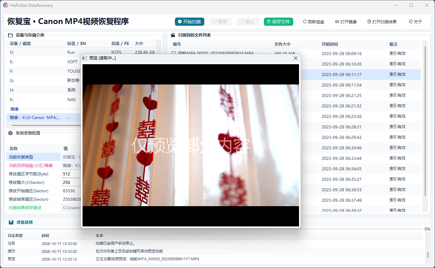Click the 当前恢复类型 parameter row

[x=44, y=157]
